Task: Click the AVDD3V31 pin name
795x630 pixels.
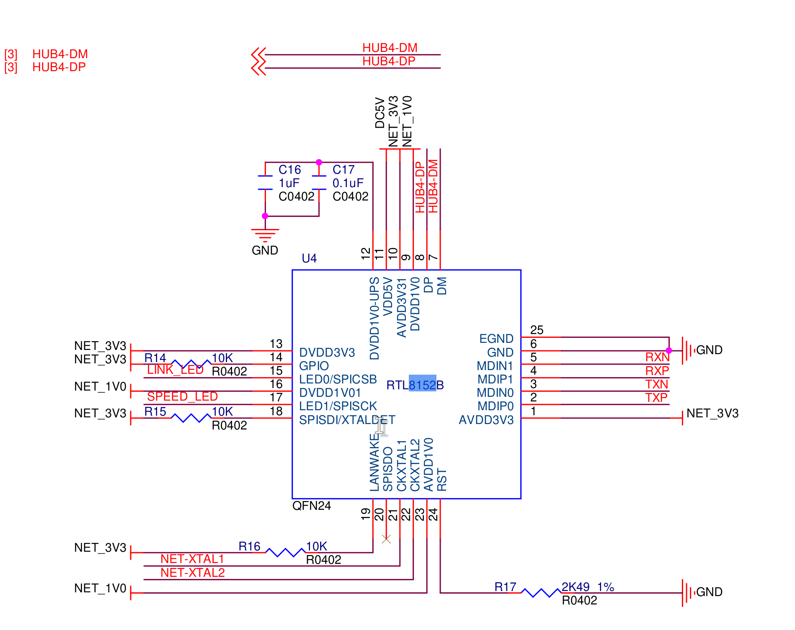Action: pos(401,307)
